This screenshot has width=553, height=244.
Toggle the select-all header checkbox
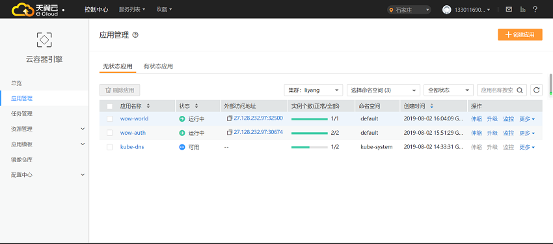(x=110, y=106)
